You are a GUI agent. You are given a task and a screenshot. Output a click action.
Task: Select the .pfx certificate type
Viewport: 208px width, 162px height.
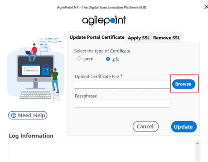[108, 59]
